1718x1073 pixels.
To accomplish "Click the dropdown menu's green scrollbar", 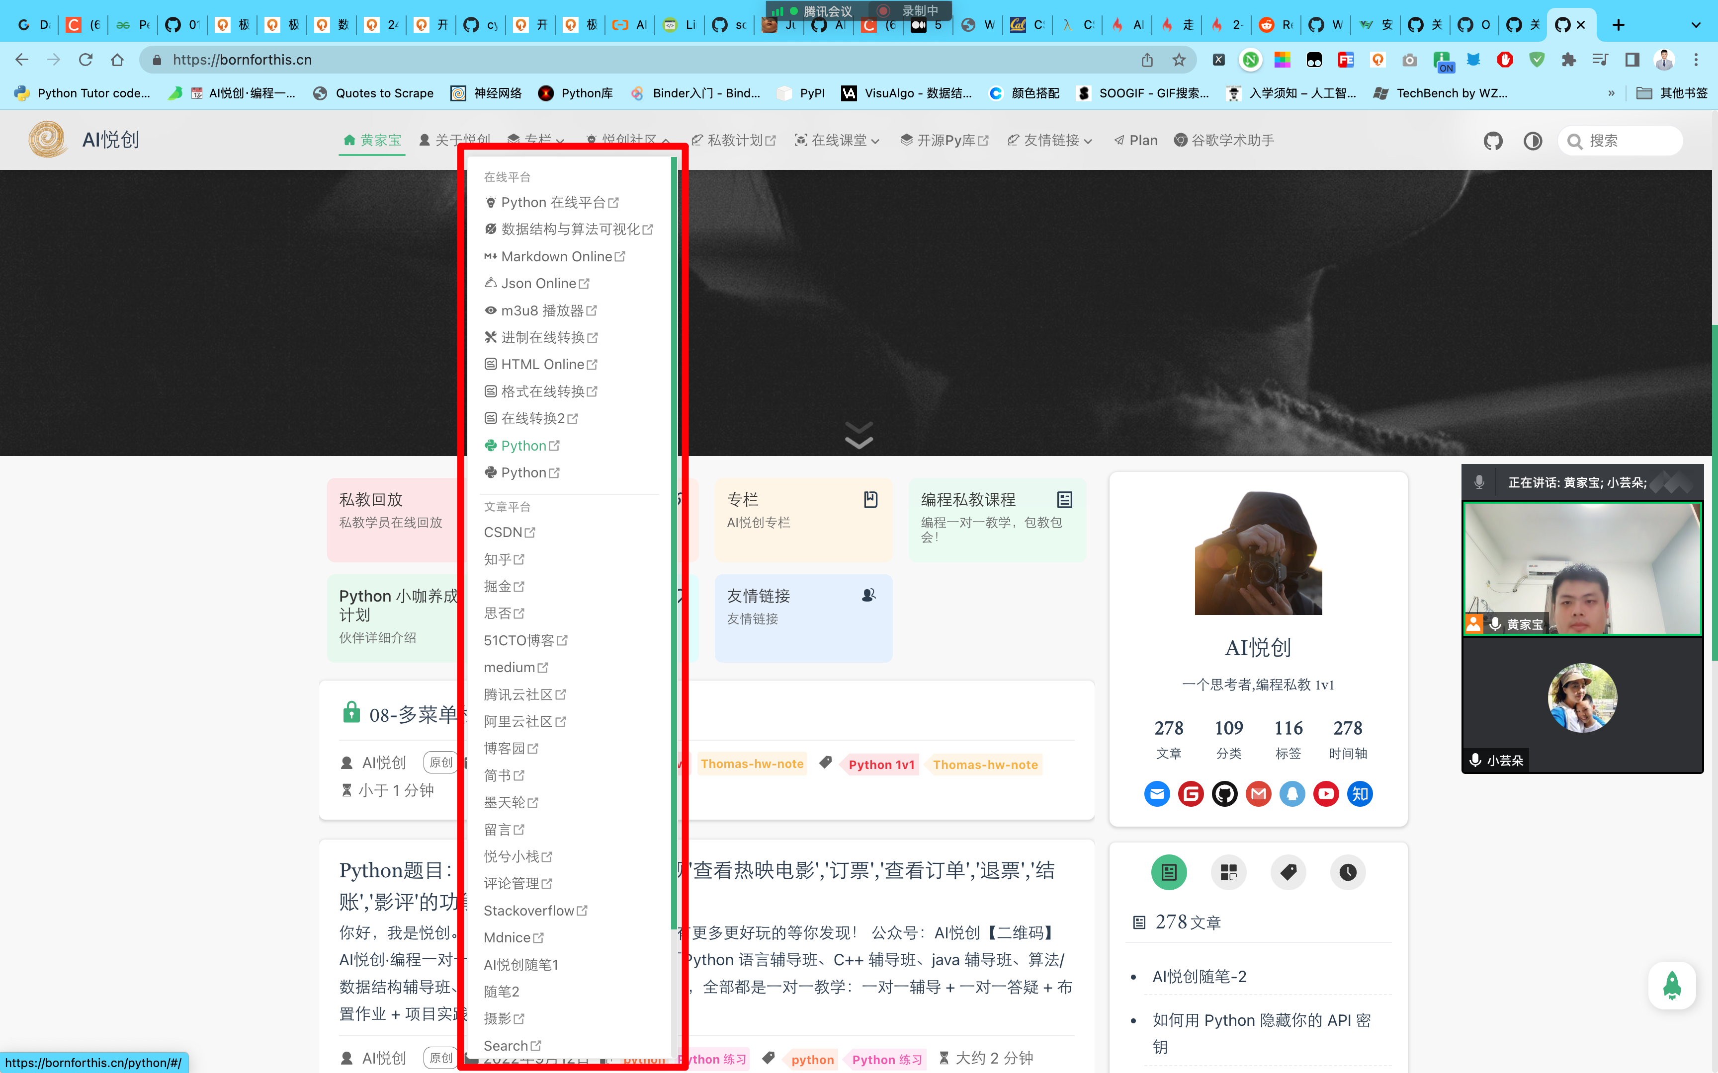I will pos(673,543).
